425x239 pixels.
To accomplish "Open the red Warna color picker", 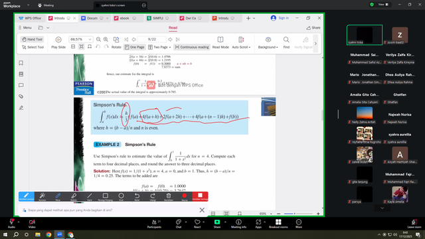I will pos(185,197).
